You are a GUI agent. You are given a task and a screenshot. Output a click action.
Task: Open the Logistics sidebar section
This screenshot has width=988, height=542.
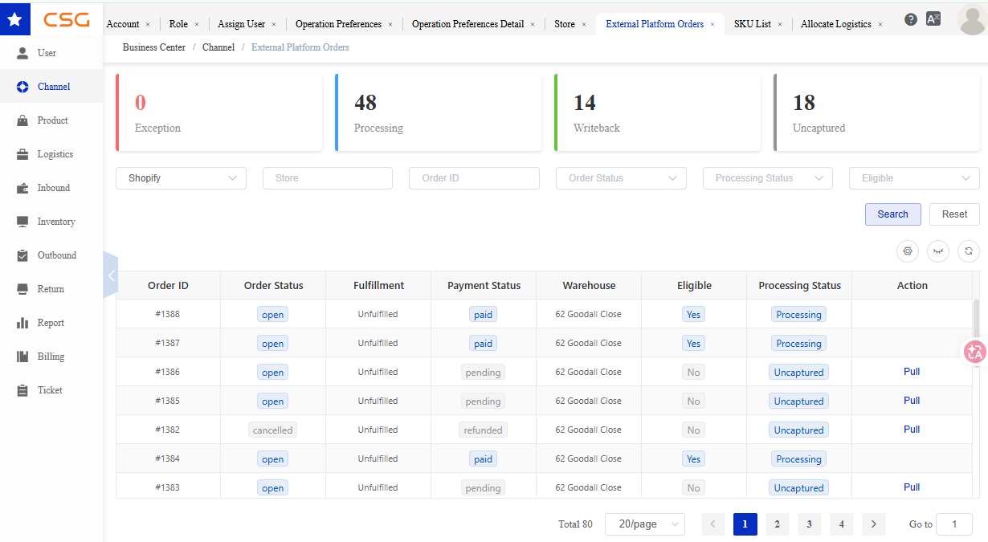tap(51, 154)
